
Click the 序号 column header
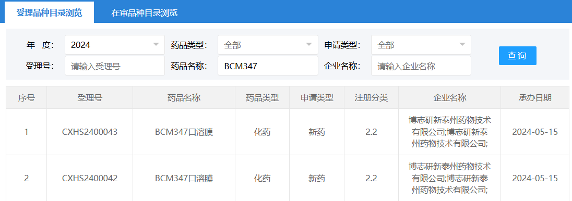pyautogui.click(x=26, y=97)
